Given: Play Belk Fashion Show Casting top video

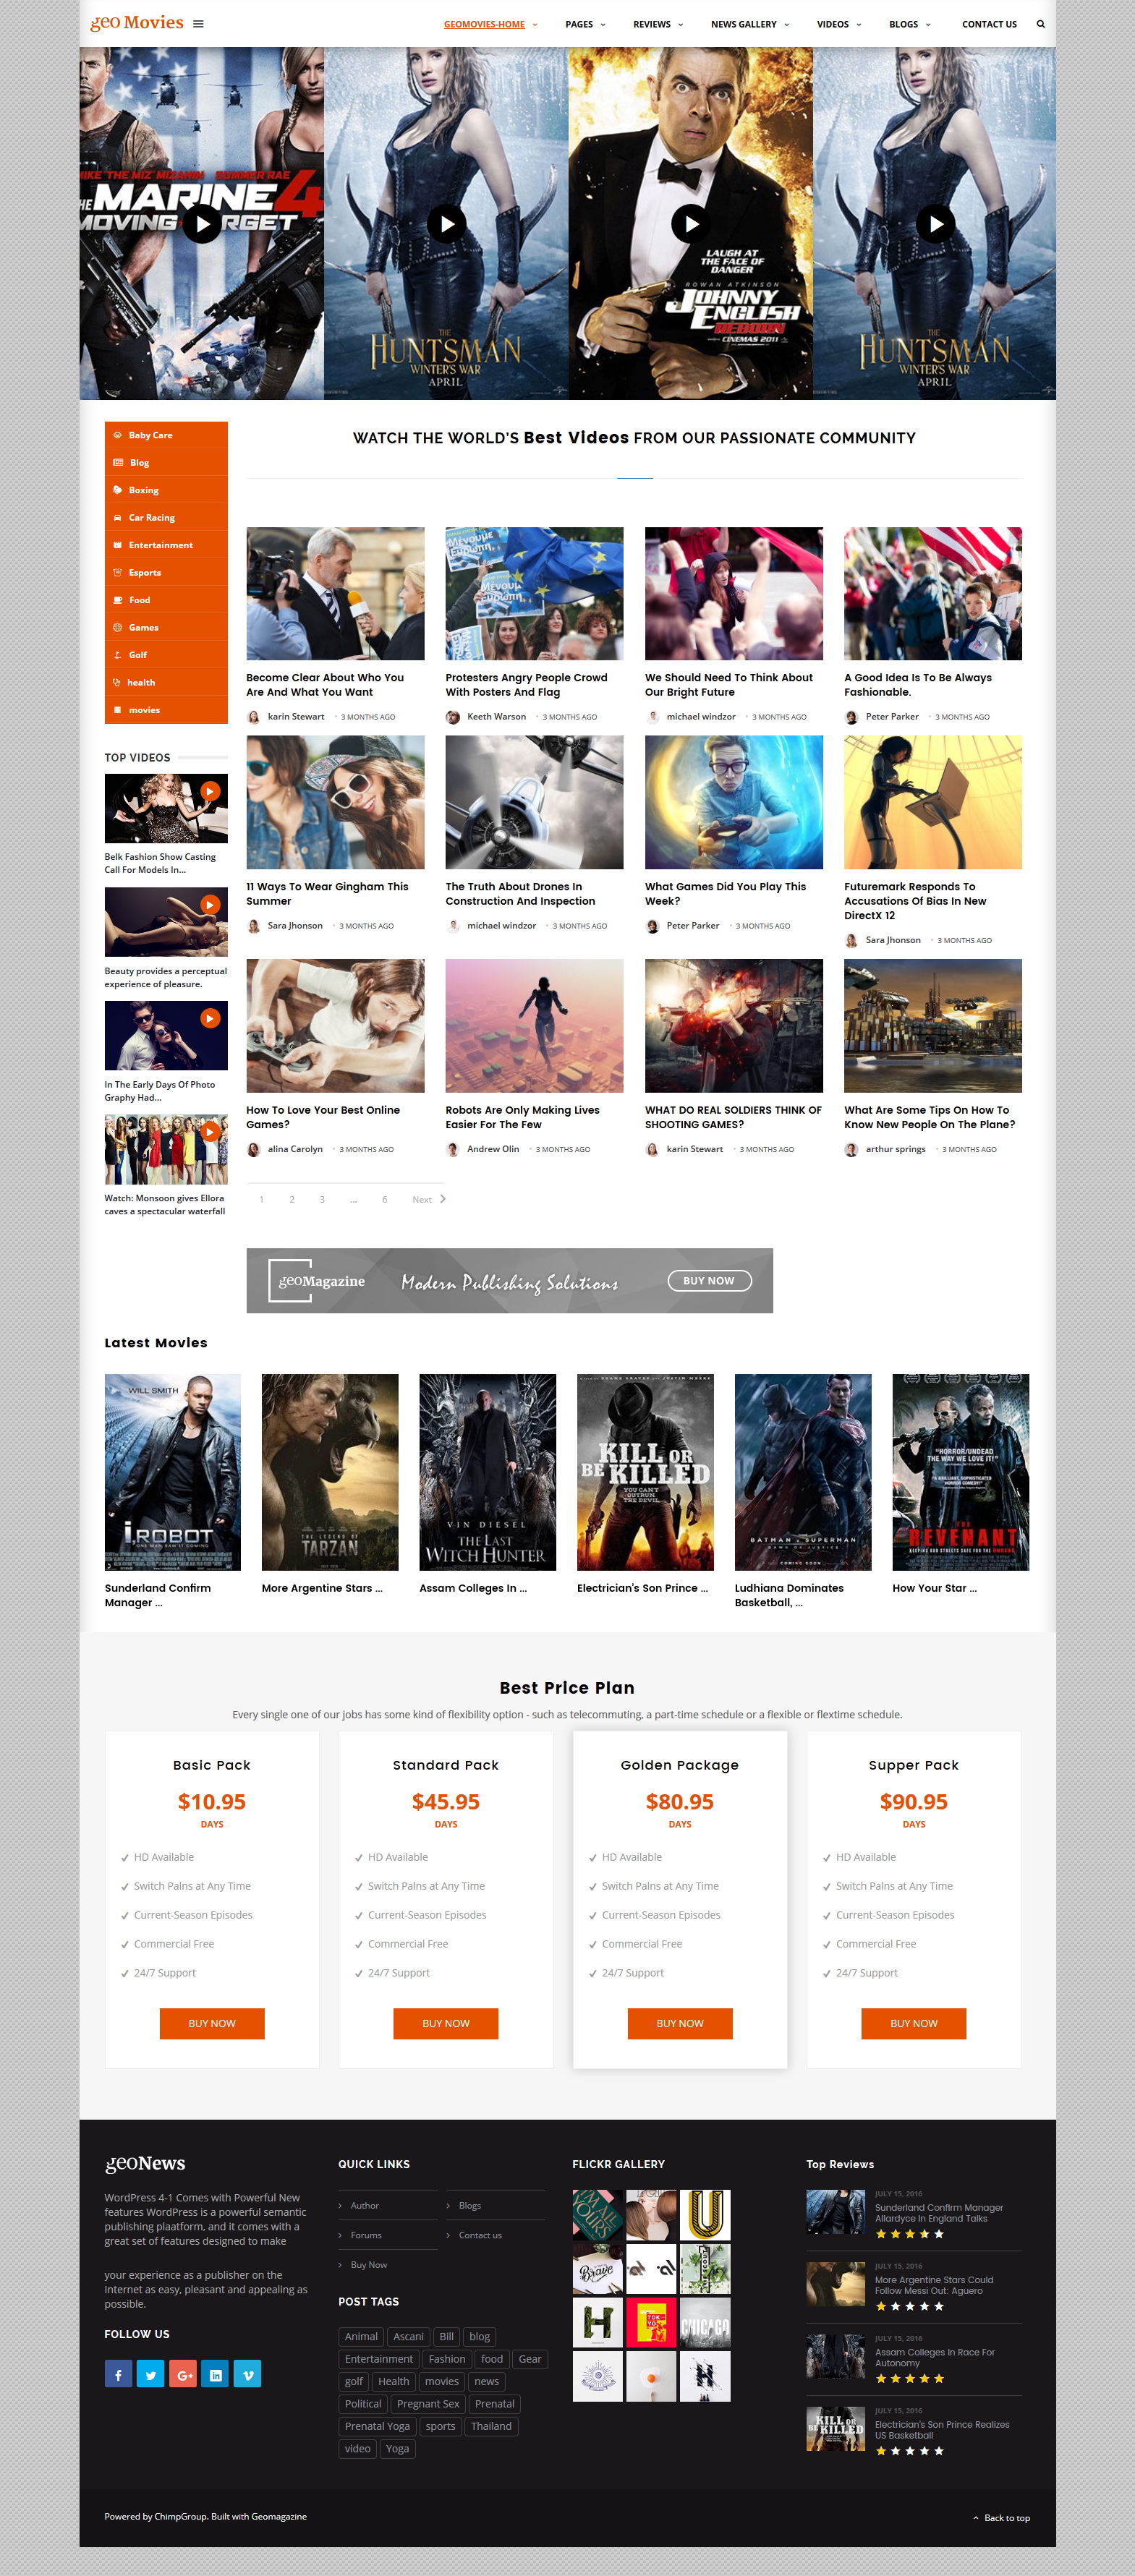Looking at the screenshot, I should pyautogui.click(x=210, y=791).
